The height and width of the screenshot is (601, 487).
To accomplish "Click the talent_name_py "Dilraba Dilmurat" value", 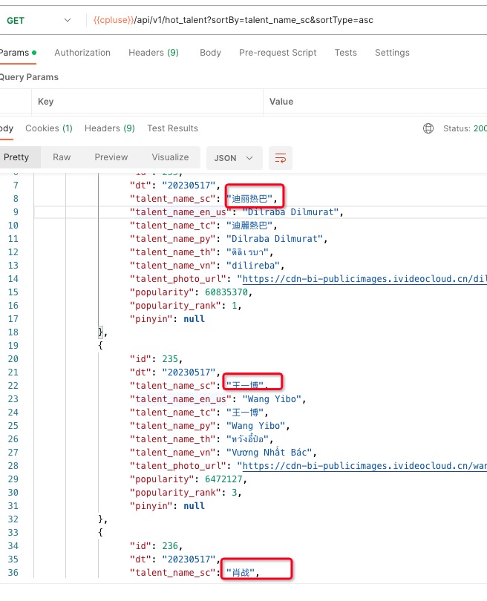I will (275, 239).
